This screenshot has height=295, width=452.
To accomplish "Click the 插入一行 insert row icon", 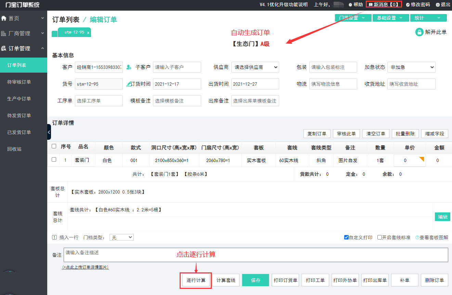I will tap(54, 237).
